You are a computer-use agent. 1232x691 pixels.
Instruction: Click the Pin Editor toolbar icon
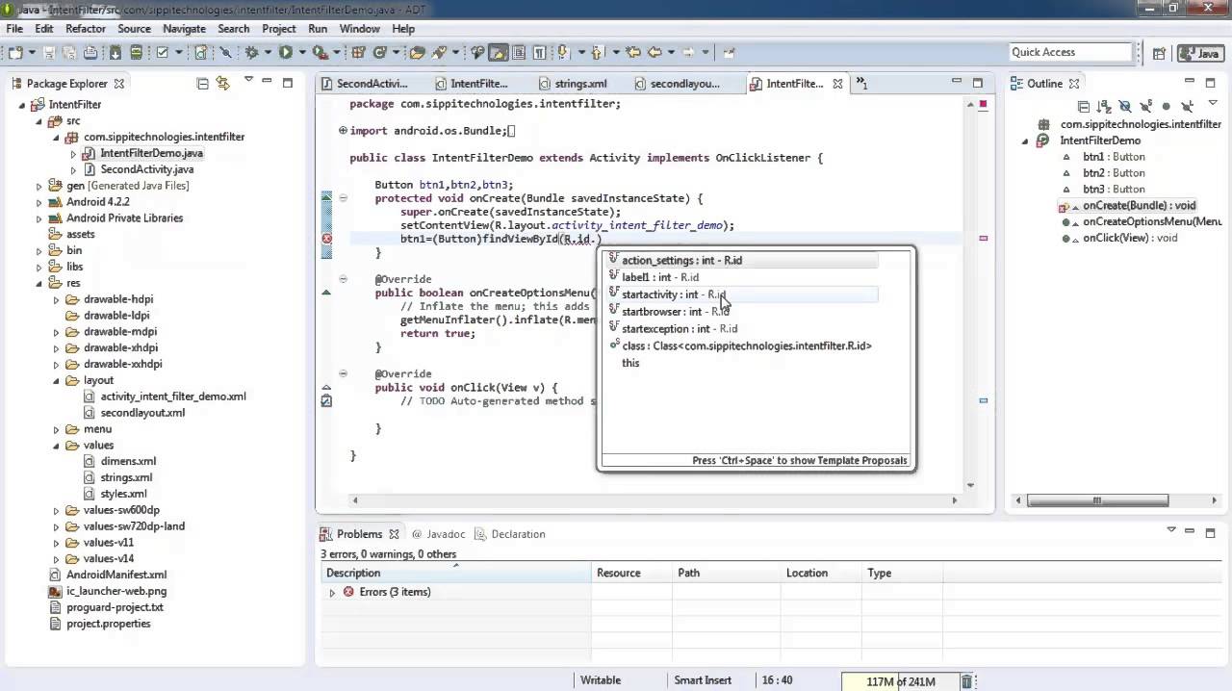729,53
